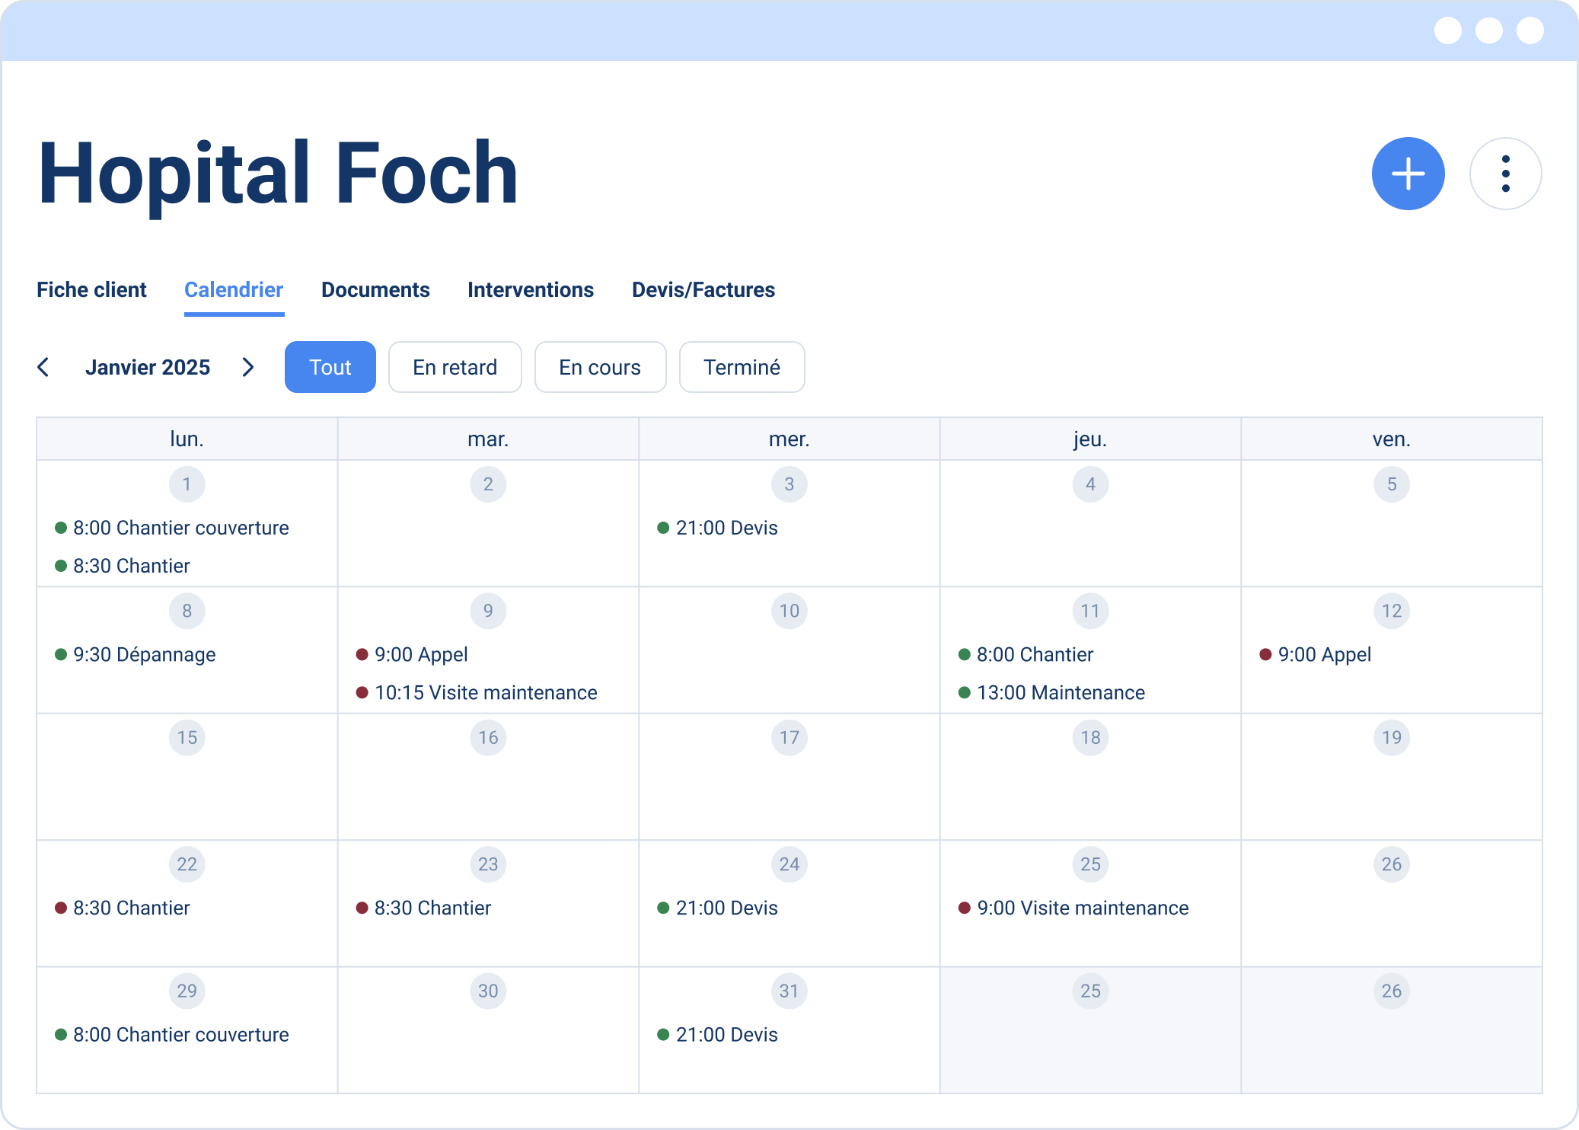Click the lun. column header
This screenshot has width=1579, height=1130.
[187, 439]
